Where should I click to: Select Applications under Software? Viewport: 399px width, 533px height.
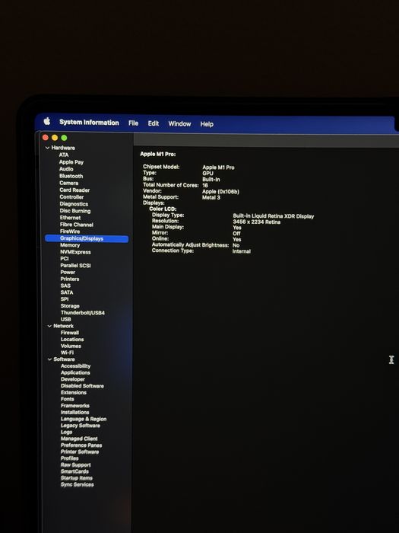click(x=75, y=372)
